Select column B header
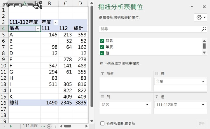The height and width of the screenshot is (129, 210). point(49,3)
